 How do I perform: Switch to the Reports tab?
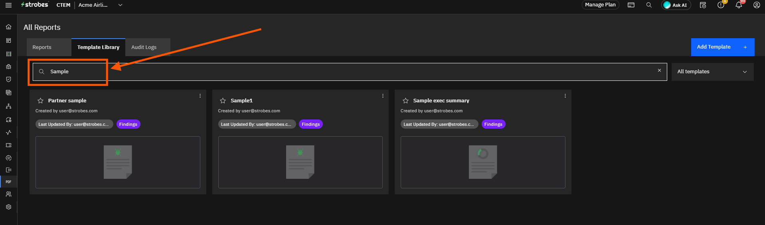49,47
